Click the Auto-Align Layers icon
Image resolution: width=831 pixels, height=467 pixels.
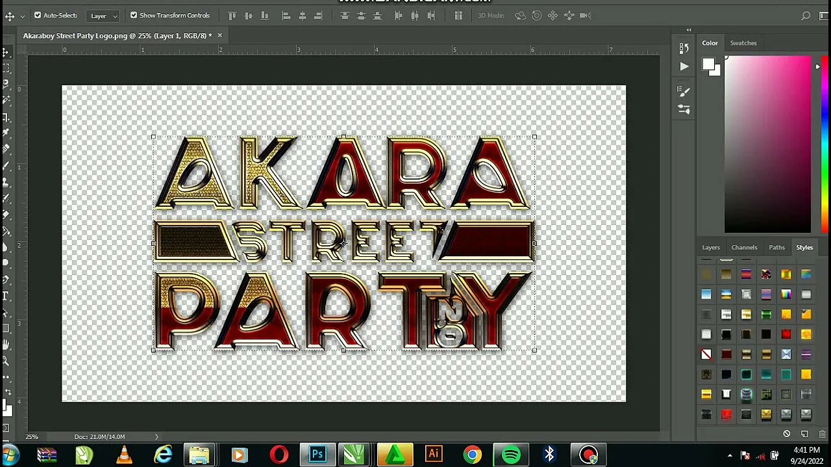point(458,16)
